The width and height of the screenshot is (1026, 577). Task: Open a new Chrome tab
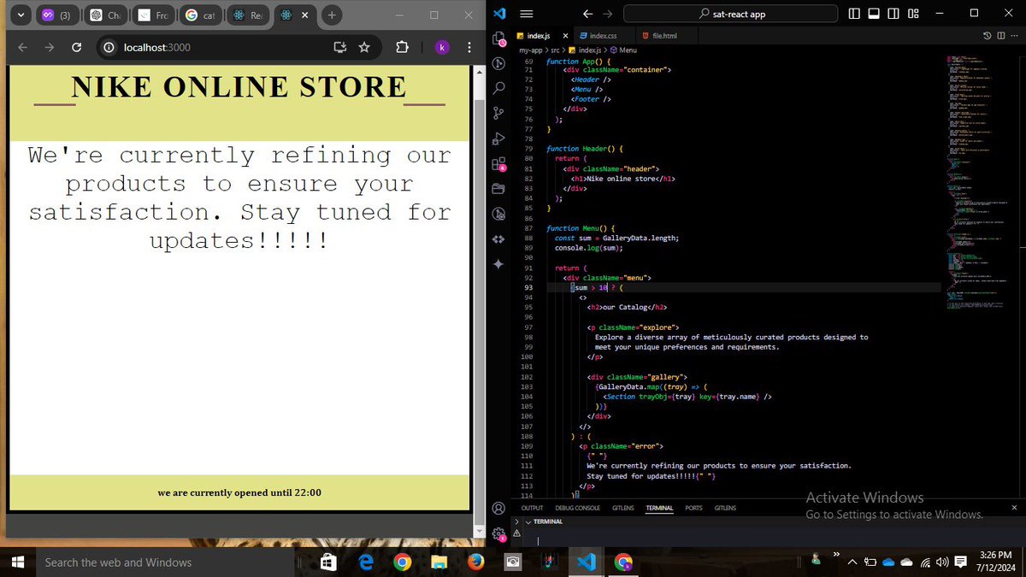pyautogui.click(x=333, y=15)
